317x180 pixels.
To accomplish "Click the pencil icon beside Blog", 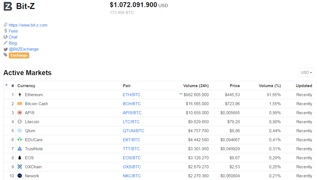I will [5, 43].
